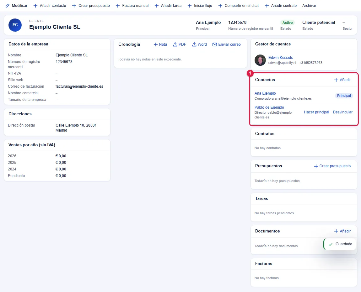
Task: Click the plus icon beside Añadir tarea
Action: pos(157,6)
